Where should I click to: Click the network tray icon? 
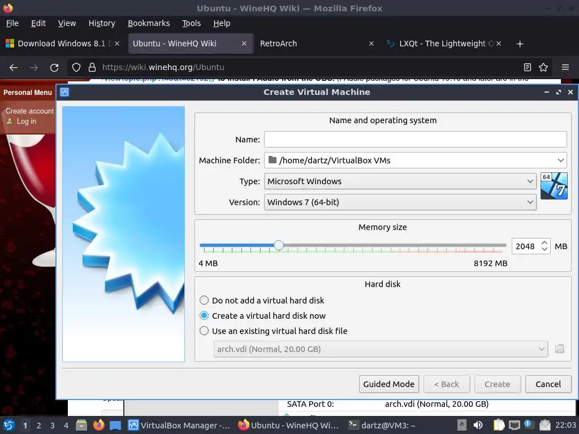(x=514, y=426)
